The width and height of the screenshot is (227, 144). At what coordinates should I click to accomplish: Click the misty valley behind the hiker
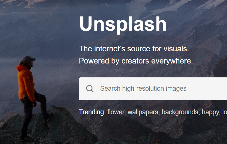tap(9, 65)
